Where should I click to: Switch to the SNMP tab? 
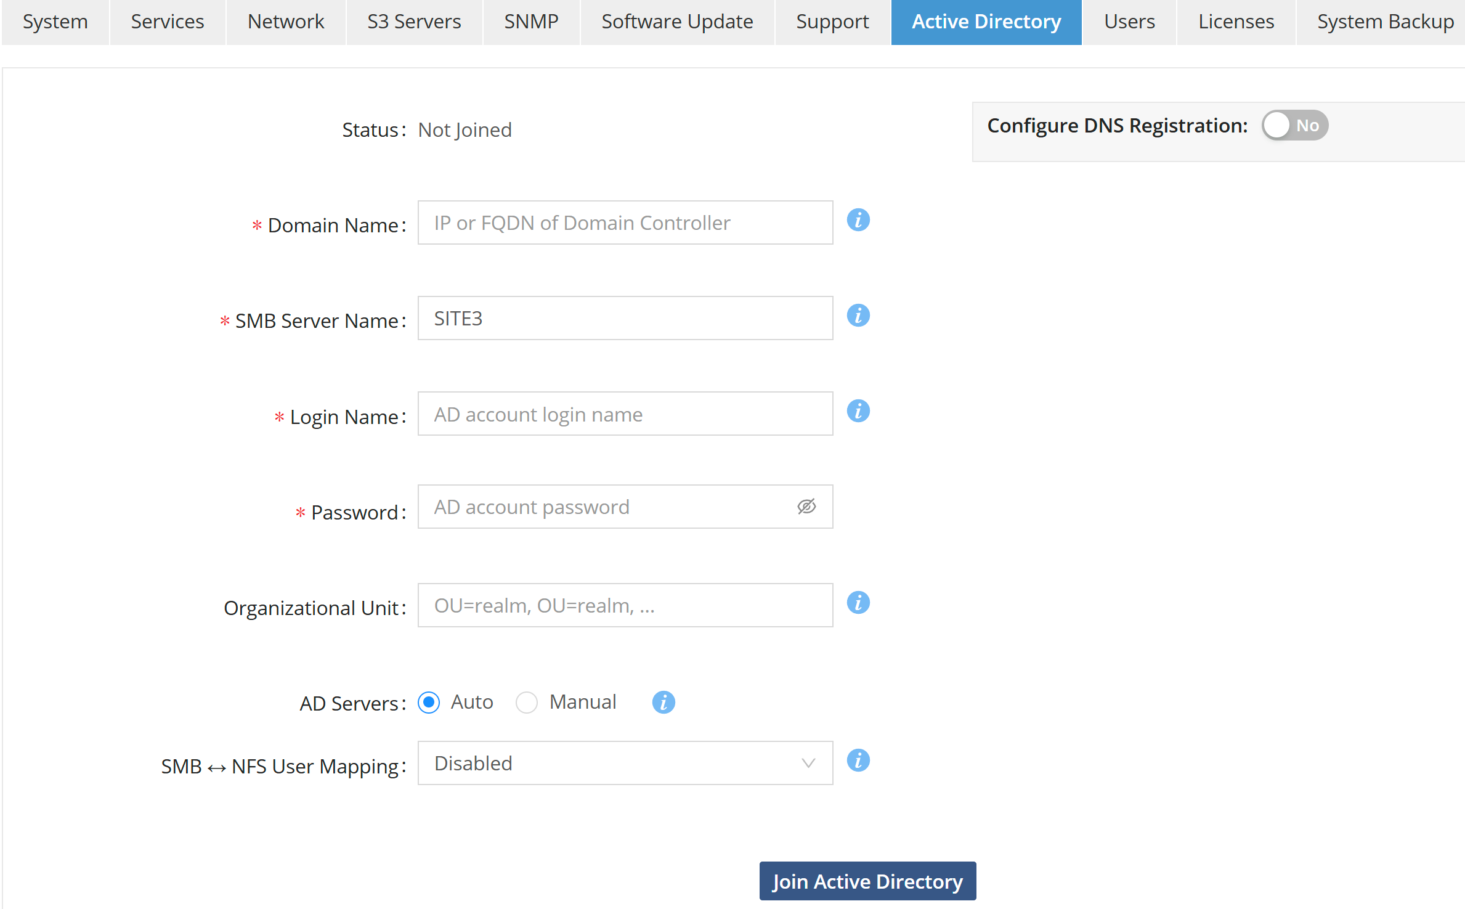(531, 22)
